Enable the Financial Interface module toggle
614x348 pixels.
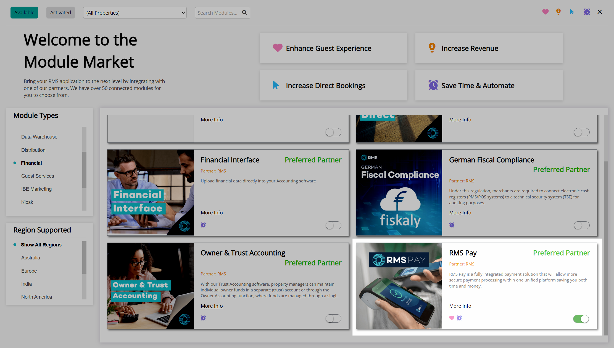333,225
